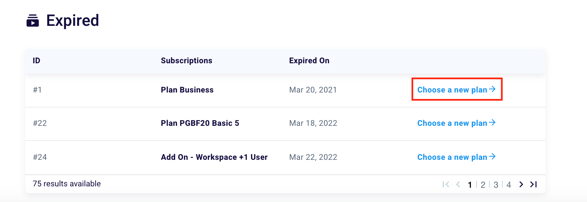Open page 1 of the results
The width and height of the screenshot is (587, 202).
click(x=470, y=185)
